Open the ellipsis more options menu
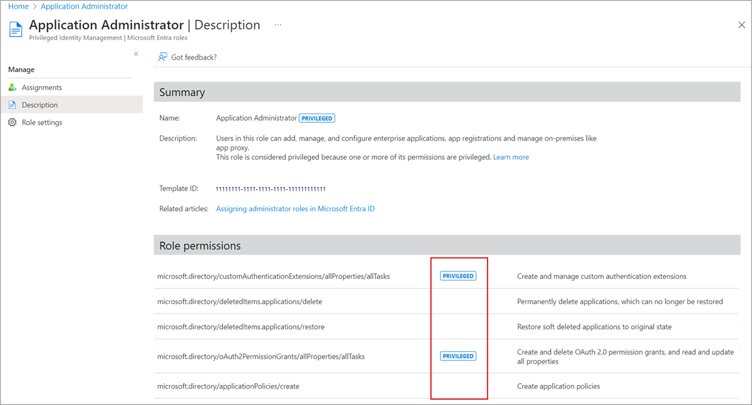Image resolution: width=752 pixels, height=405 pixels. [278, 25]
